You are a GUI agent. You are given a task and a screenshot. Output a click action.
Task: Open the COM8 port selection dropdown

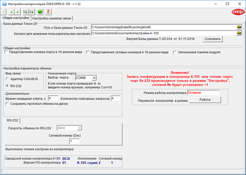click(x=94, y=78)
